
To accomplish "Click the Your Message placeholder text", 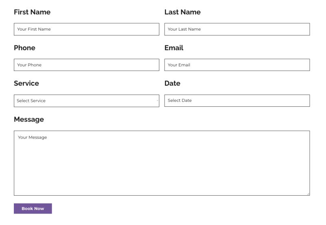I will (x=32, y=137).
